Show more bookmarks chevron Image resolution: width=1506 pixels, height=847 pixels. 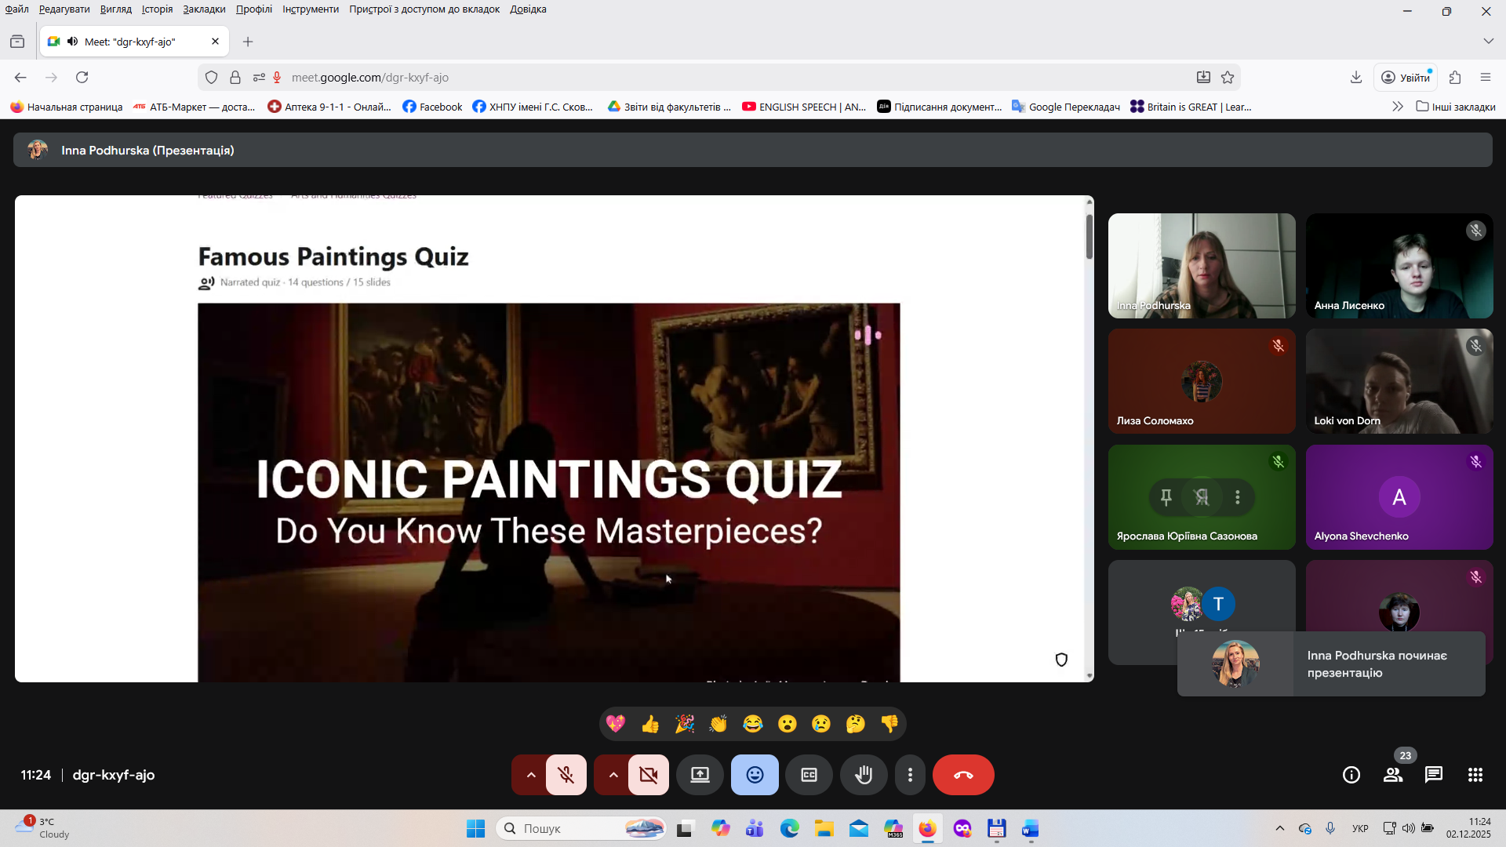(1397, 107)
